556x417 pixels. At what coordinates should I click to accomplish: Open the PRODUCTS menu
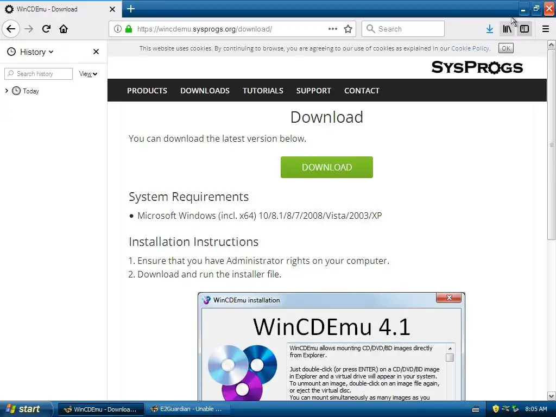click(147, 91)
